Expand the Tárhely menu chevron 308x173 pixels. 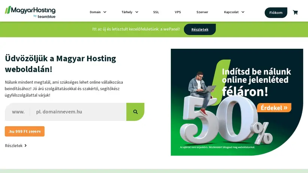137,12
